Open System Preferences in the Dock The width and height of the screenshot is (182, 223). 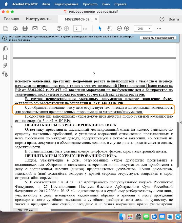(x=138, y=217)
